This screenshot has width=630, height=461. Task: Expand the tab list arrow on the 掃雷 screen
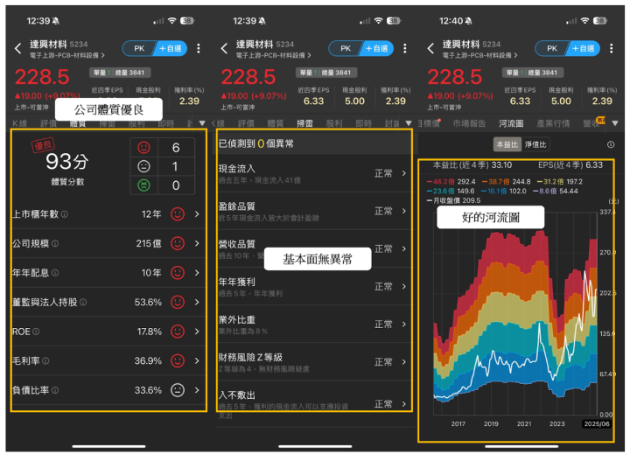click(x=409, y=123)
